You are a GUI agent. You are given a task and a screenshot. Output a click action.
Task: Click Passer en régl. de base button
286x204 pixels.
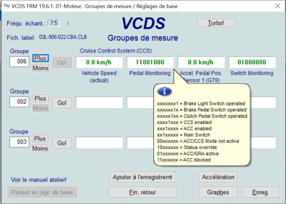[42, 192]
